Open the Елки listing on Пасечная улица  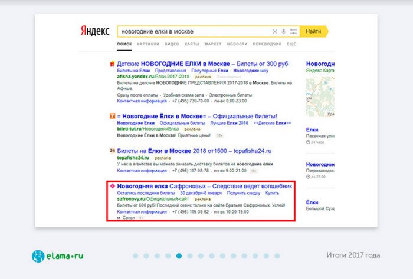click(x=312, y=129)
